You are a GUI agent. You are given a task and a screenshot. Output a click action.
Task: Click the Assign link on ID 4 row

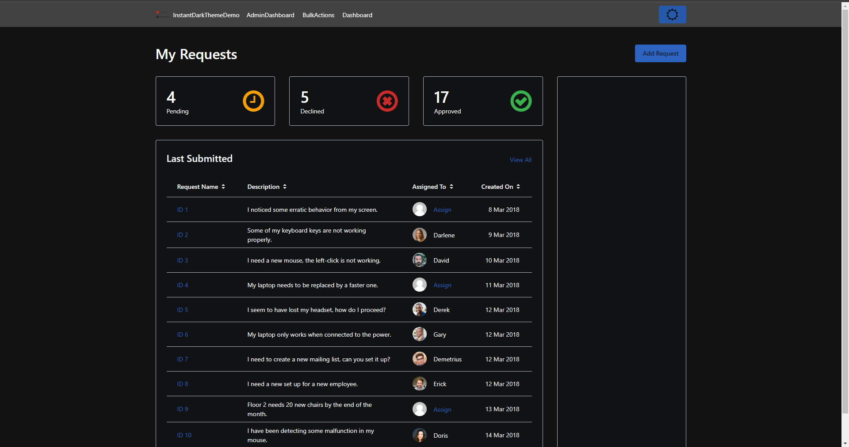(442, 285)
